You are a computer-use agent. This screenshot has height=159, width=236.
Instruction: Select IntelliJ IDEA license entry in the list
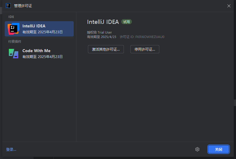coord(39,29)
